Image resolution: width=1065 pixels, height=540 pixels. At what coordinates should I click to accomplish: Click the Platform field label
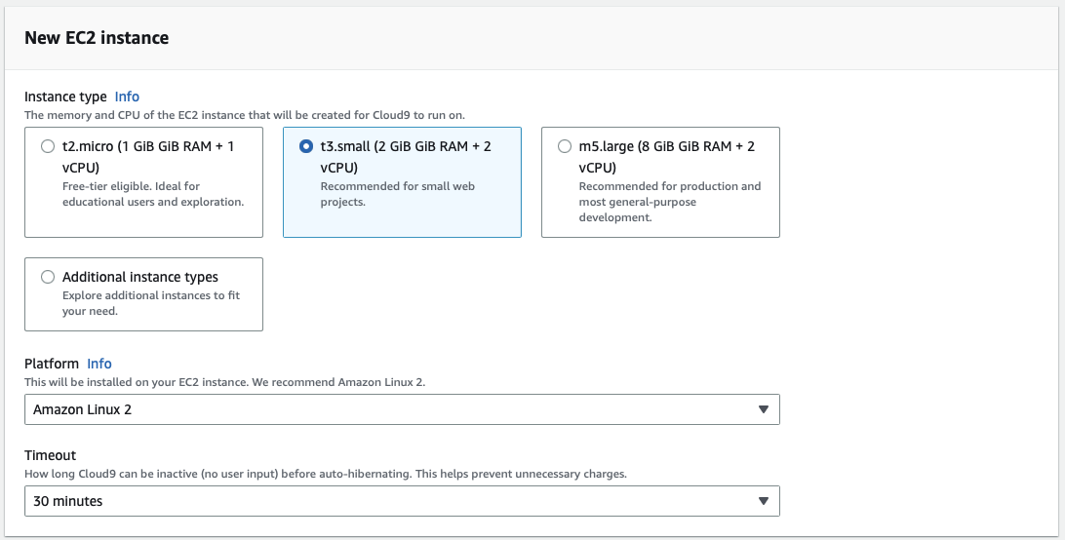52,364
